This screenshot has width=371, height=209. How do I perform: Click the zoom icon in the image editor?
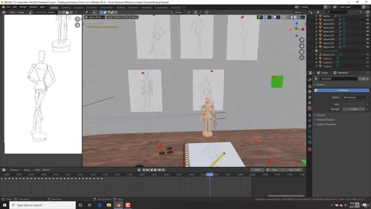(x=77, y=19)
